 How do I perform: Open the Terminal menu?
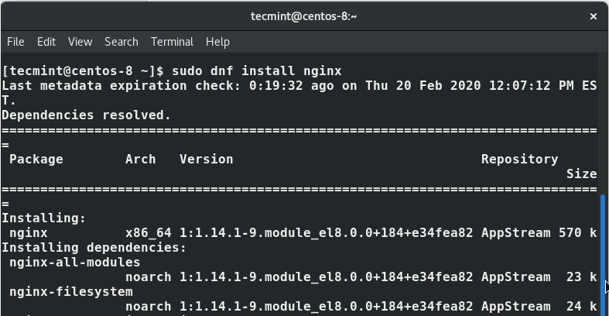(172, 42)
